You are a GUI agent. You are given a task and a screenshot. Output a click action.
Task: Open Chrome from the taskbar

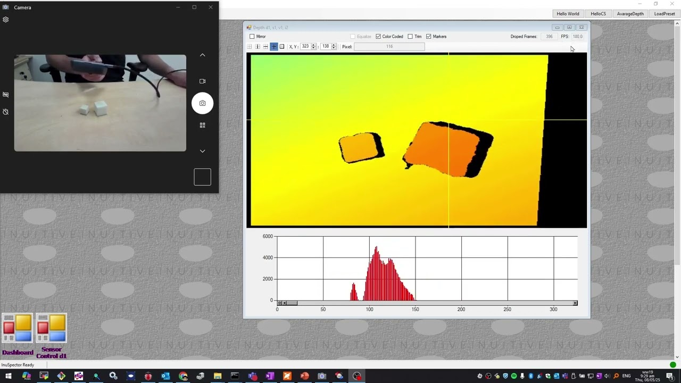(x=183, y=376)
